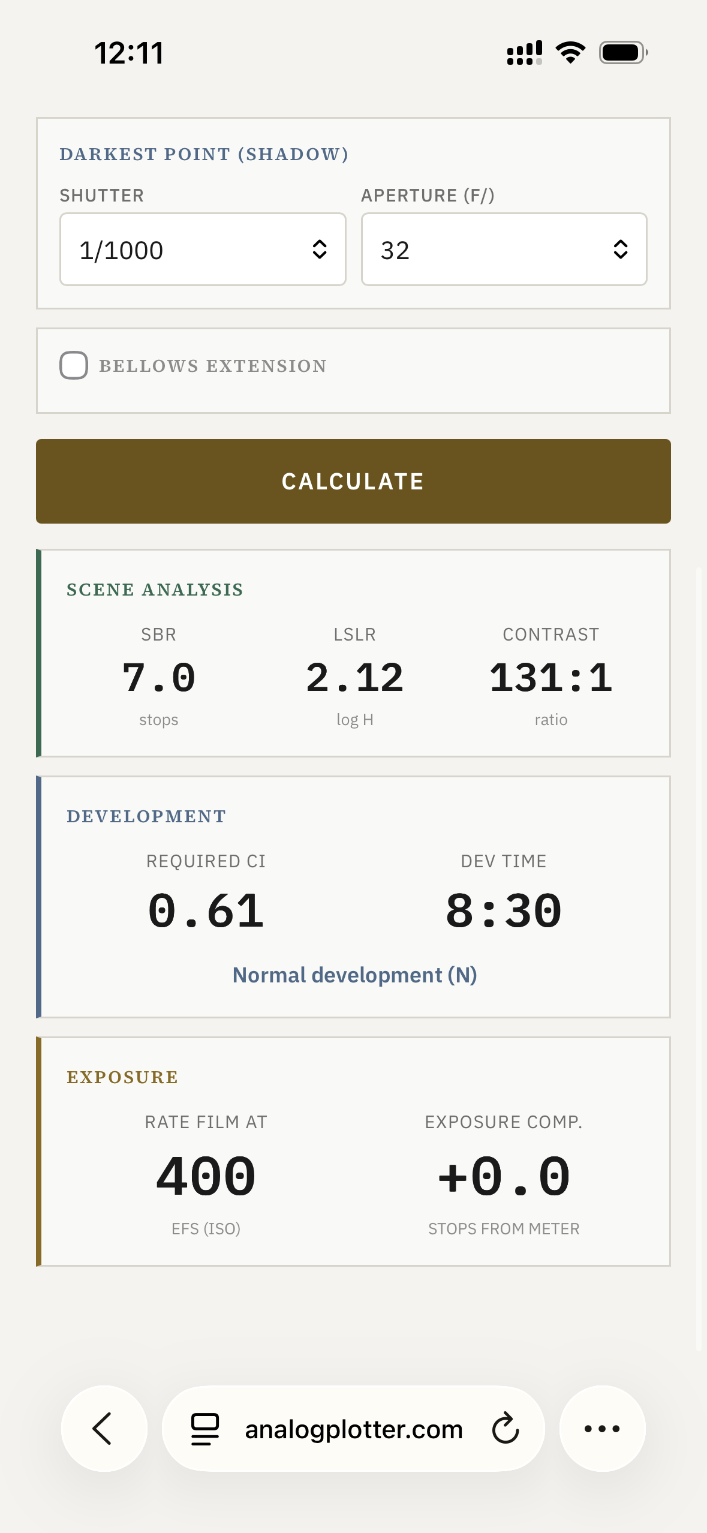Viewport: 707px width, 1533px height.
Task: Tap the Bellows Extension label
Action: pos(213,366)
